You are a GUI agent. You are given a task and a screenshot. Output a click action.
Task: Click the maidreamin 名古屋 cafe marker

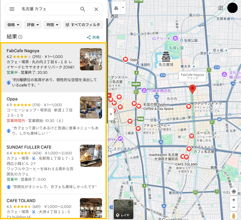(x=182, y=157)
